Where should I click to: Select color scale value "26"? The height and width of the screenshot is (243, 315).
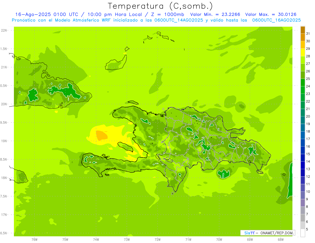tap(308, 71)
